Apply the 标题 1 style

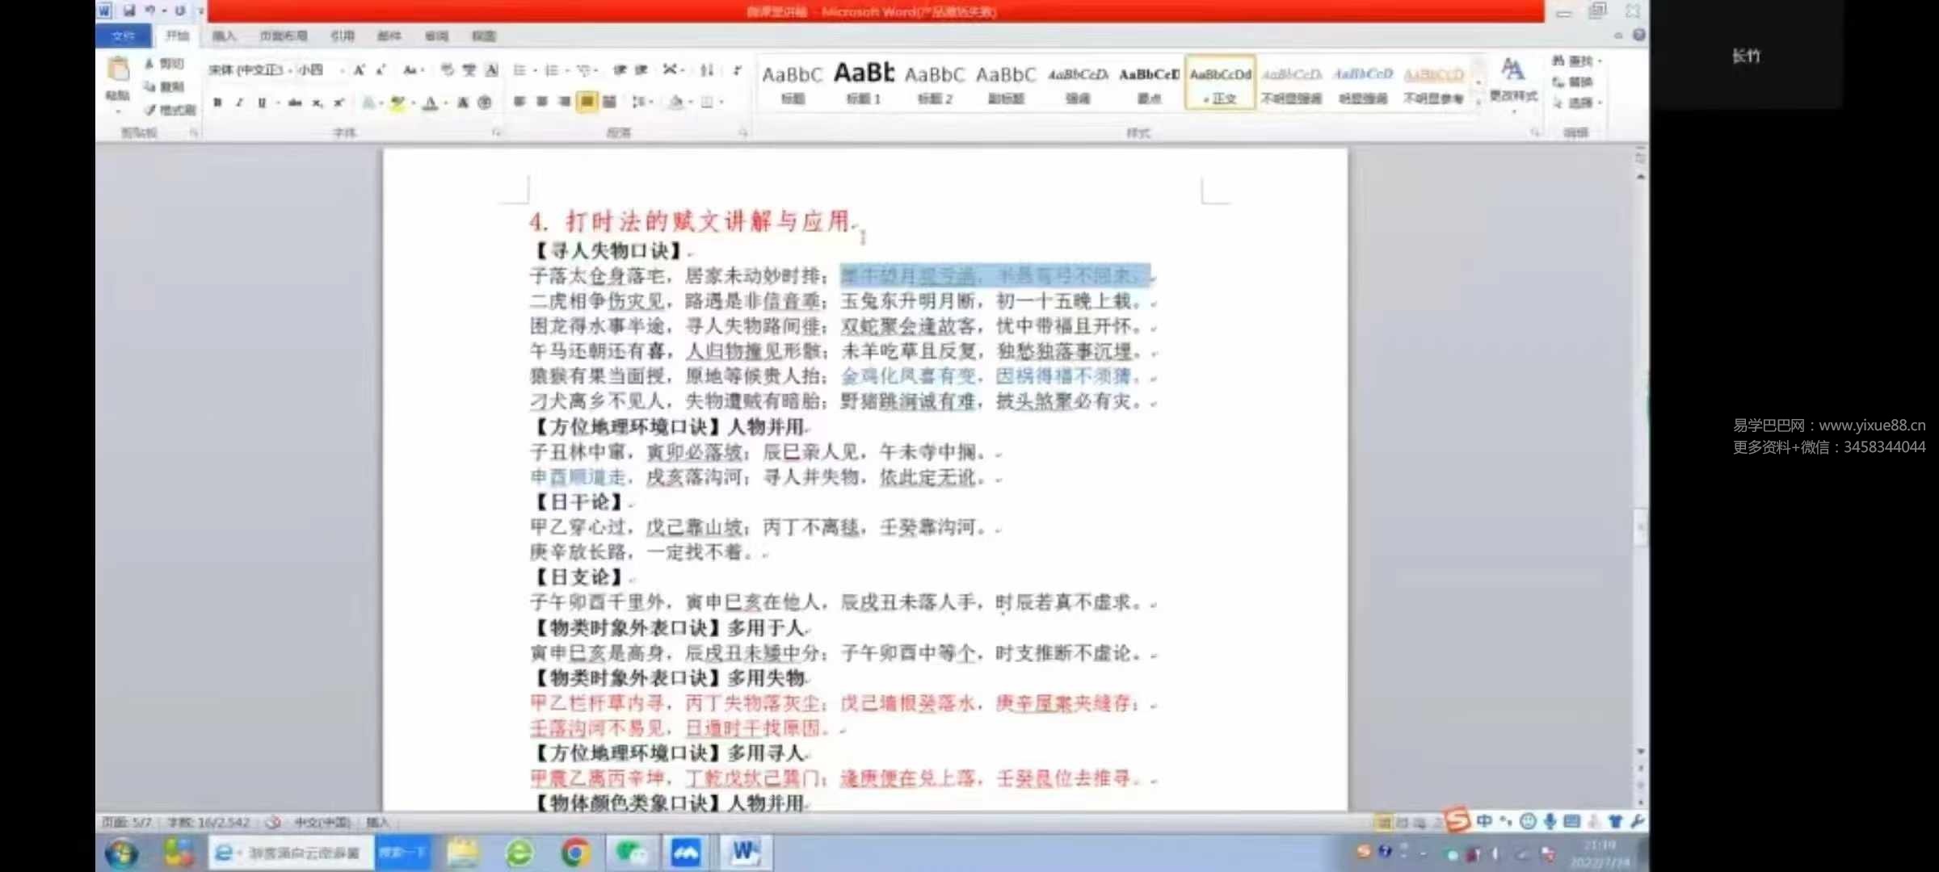coord(861,84)
